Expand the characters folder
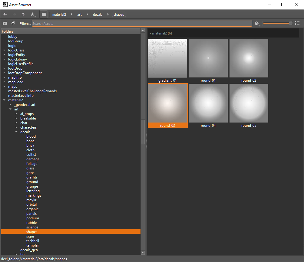This screenshot has height=262, width=304. pos(16,127)
